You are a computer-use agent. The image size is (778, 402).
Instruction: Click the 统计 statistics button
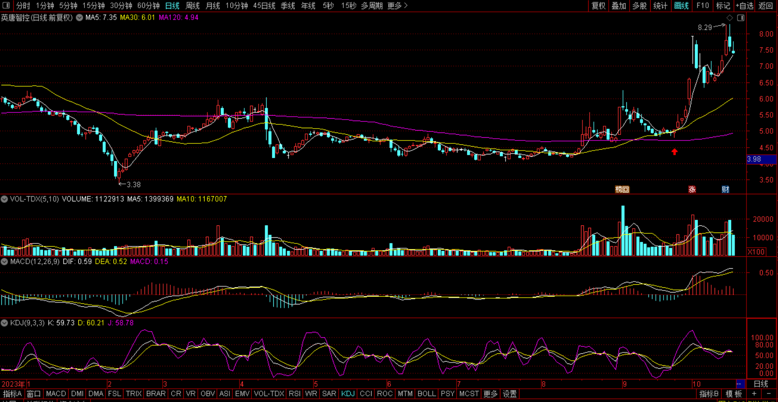pyautogui.click(x=660, y=6)
